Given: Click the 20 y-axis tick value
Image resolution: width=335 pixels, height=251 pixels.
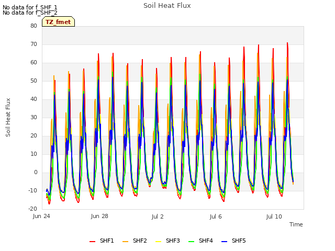Looking at the screenshot, I should [33, 136].
